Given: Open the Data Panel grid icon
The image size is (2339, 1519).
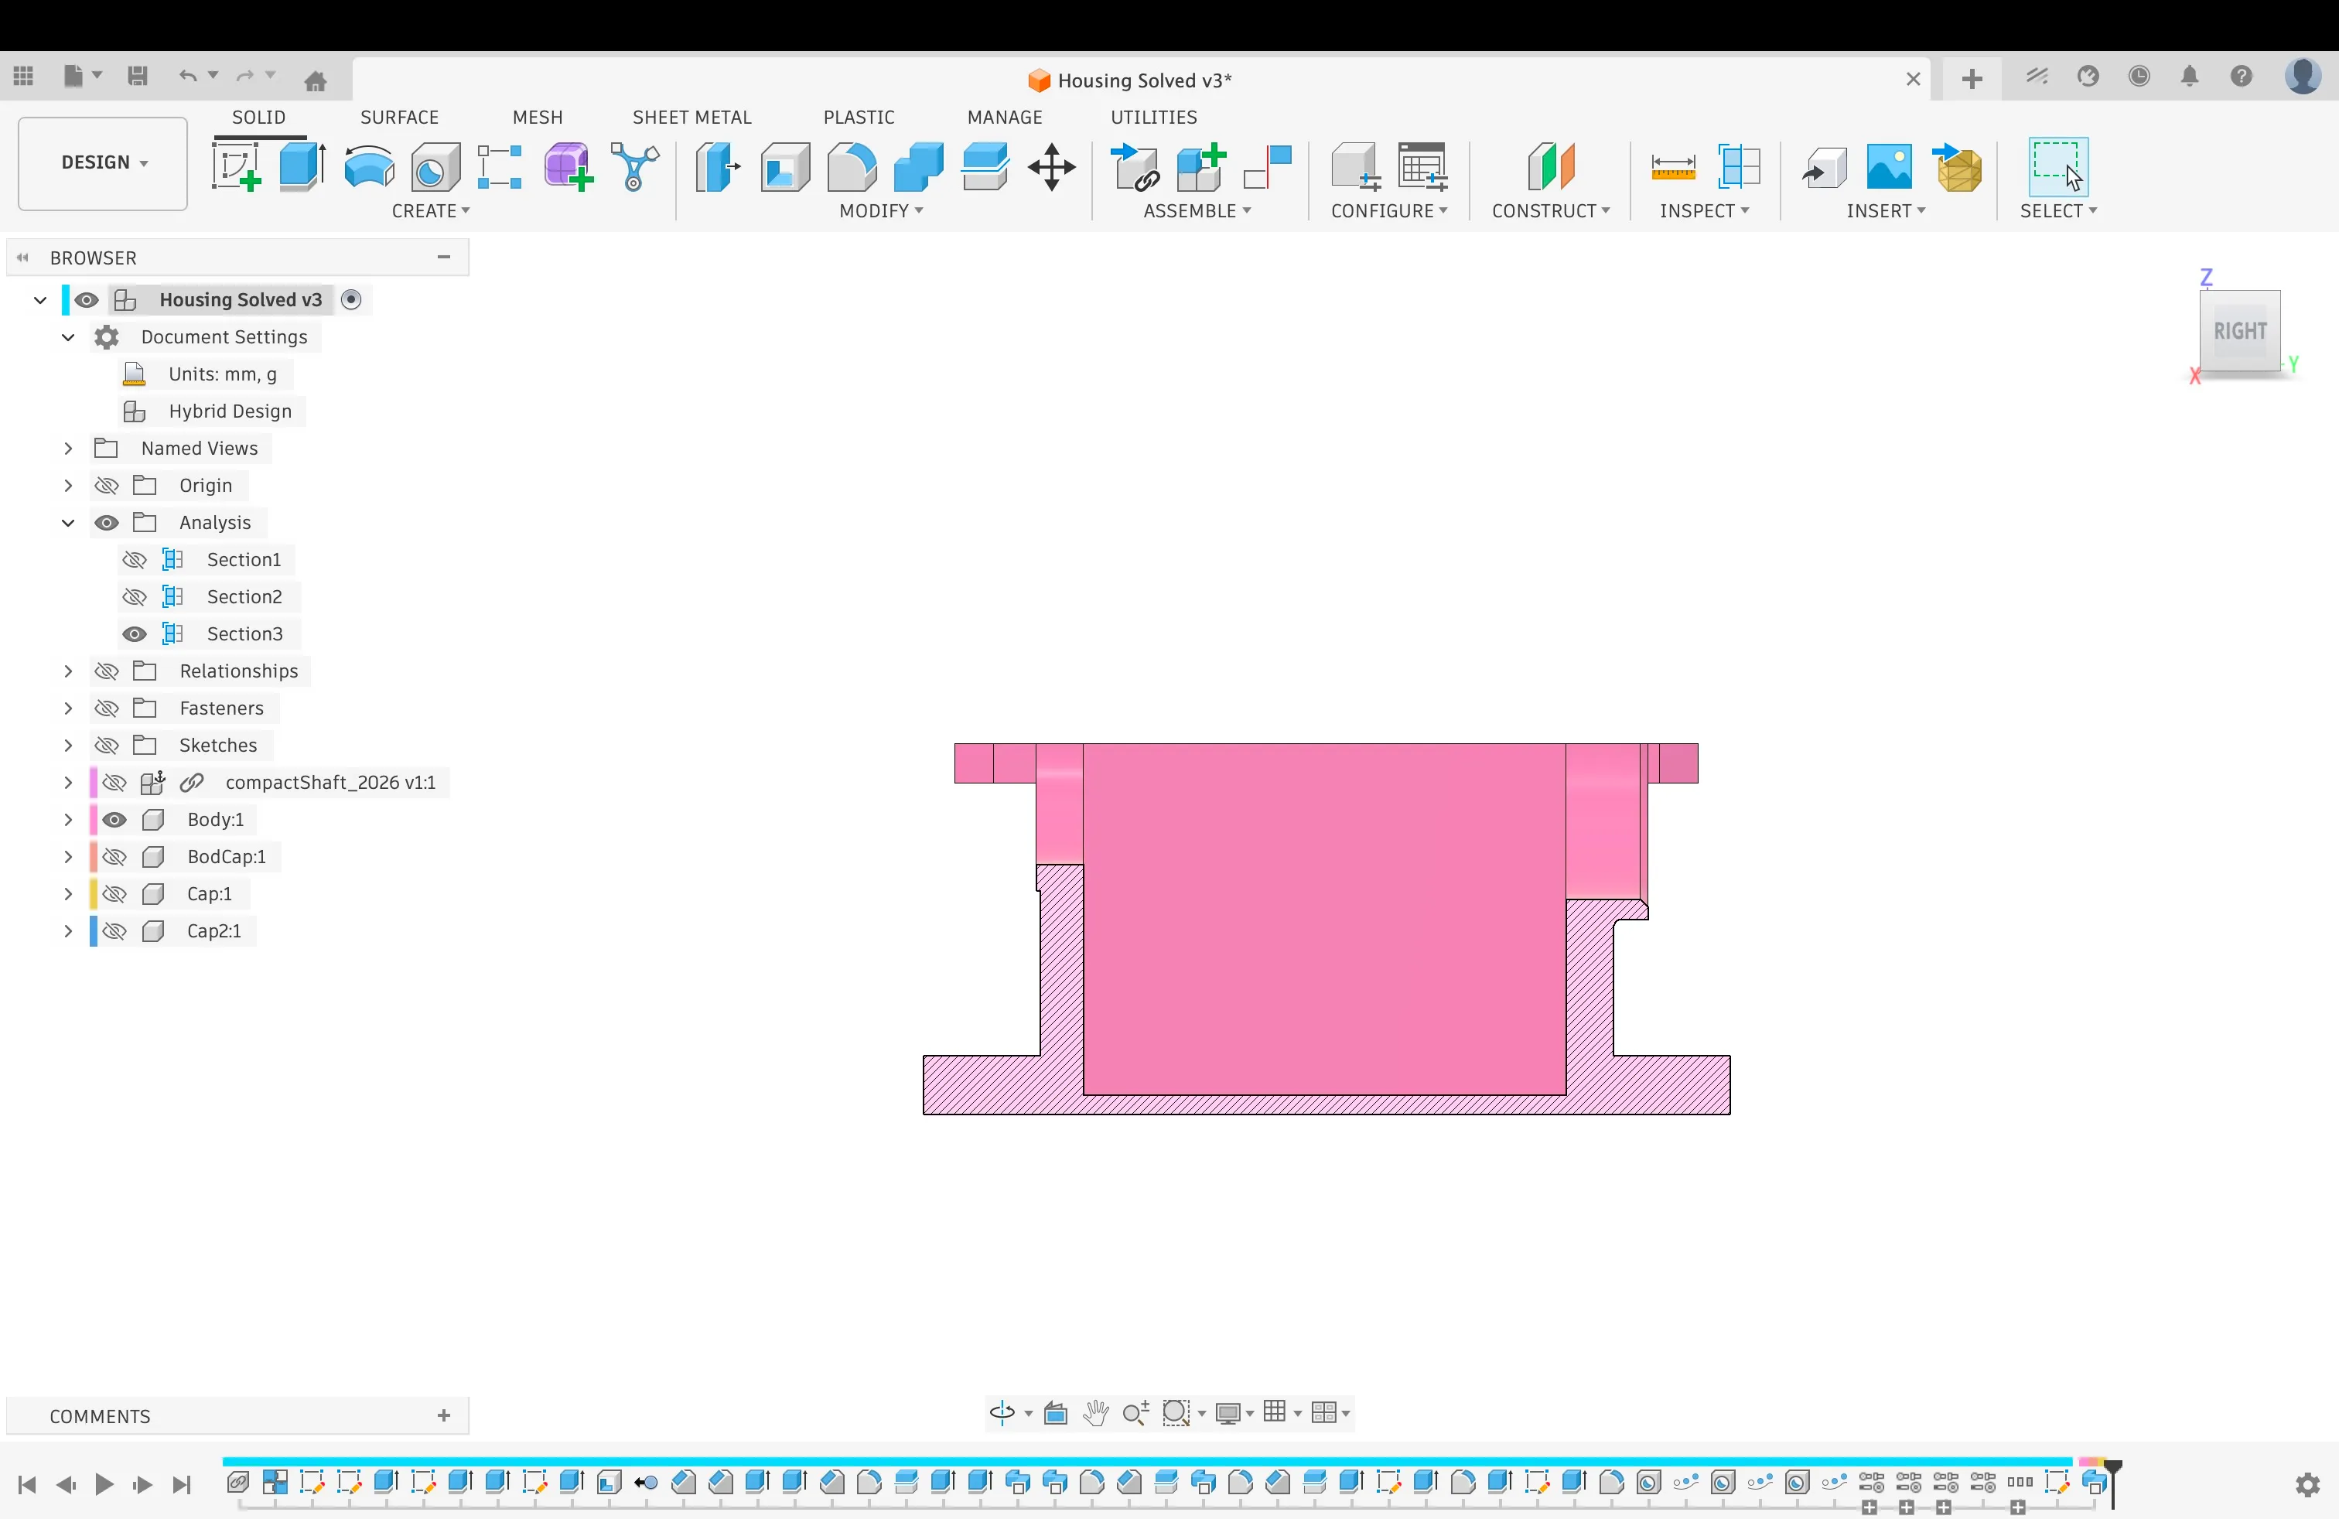Looking at the screenshot, I should pyautogui.click(x=23, y=77).
